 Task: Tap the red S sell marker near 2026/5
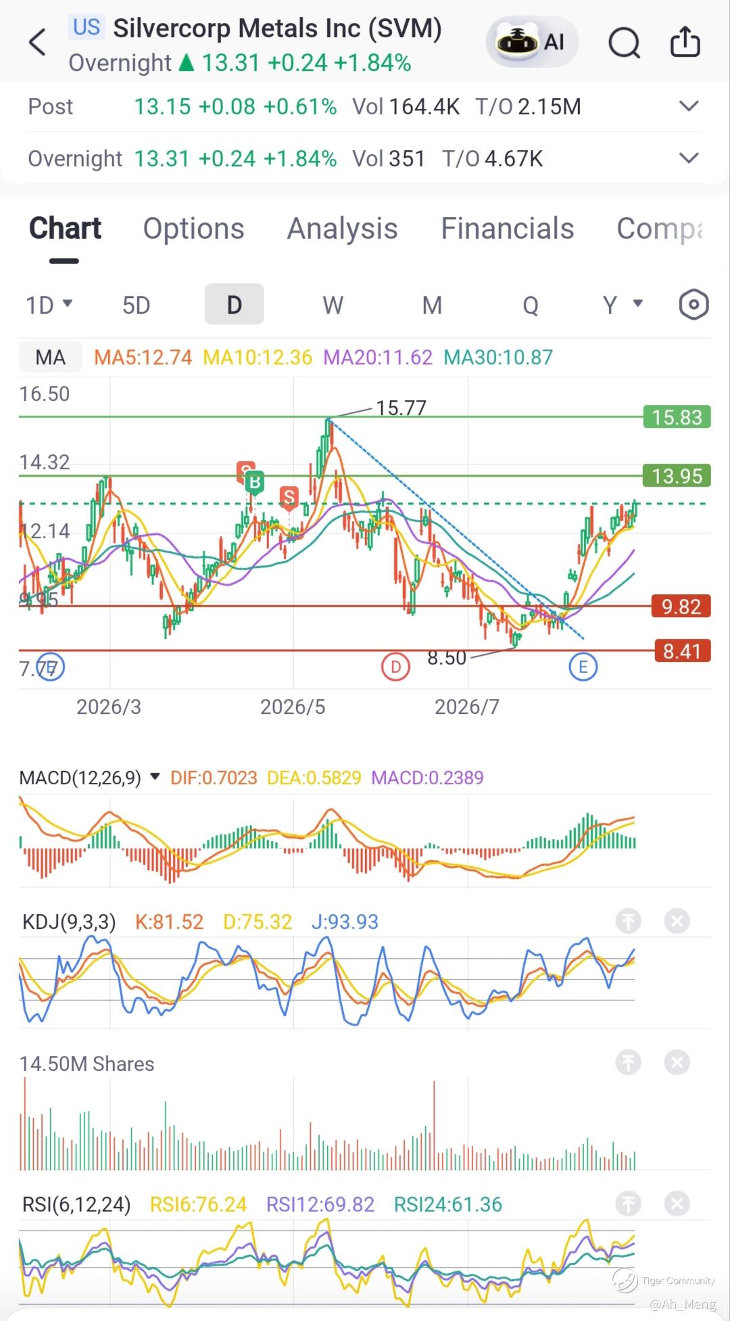click(x=289, y=498)
